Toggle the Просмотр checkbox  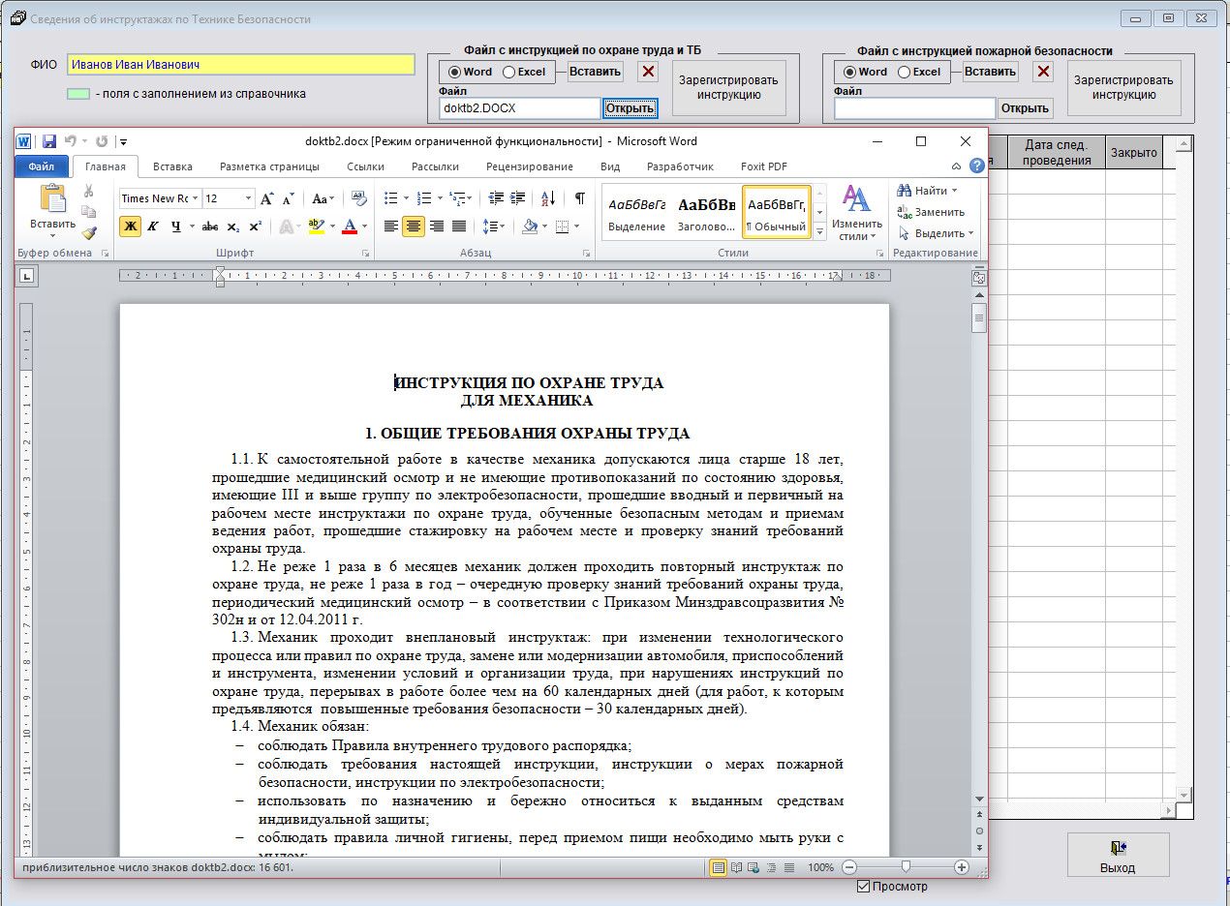pyautogui.click(x=864, y=887)
